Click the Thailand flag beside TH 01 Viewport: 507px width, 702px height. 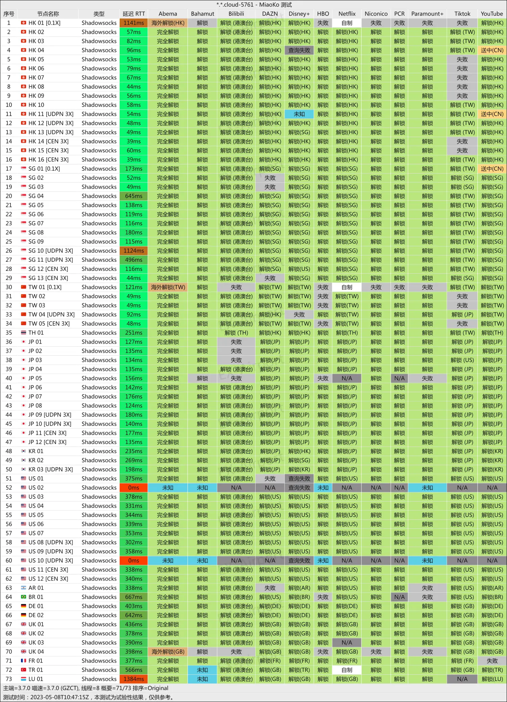click(x=23, y=333)
